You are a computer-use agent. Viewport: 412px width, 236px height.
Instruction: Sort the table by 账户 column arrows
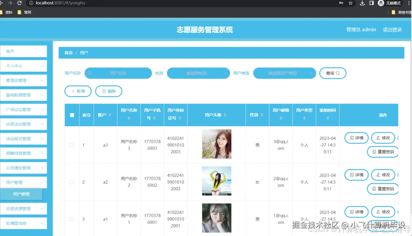point(110,115)
